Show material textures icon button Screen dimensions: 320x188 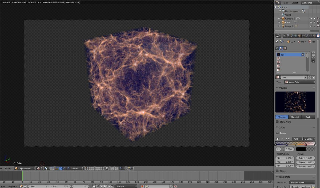pos(281,48)
